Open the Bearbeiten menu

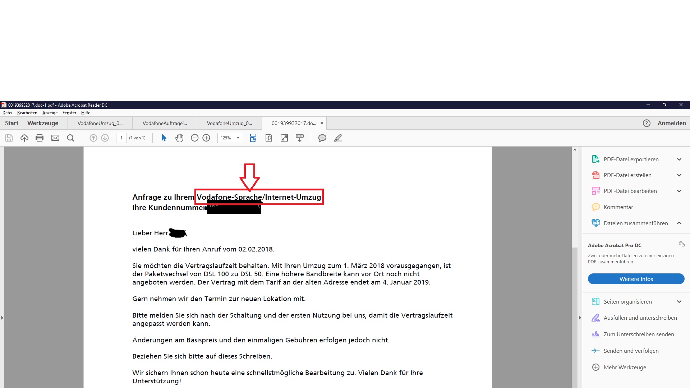pos(27,113)
